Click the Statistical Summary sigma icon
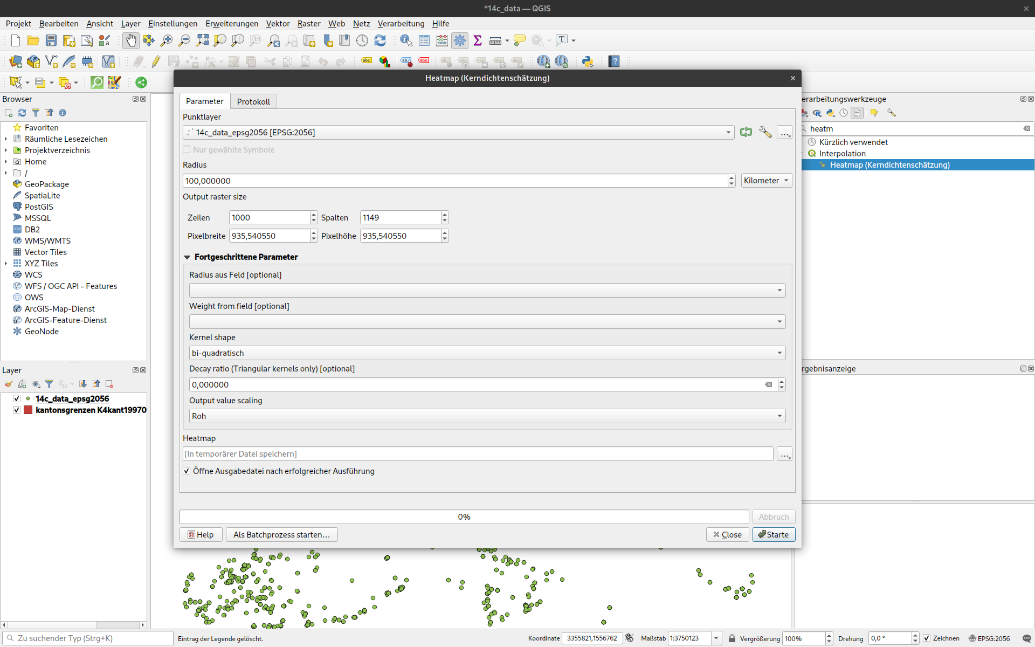The image size is (1035, 647). [478, 40]
